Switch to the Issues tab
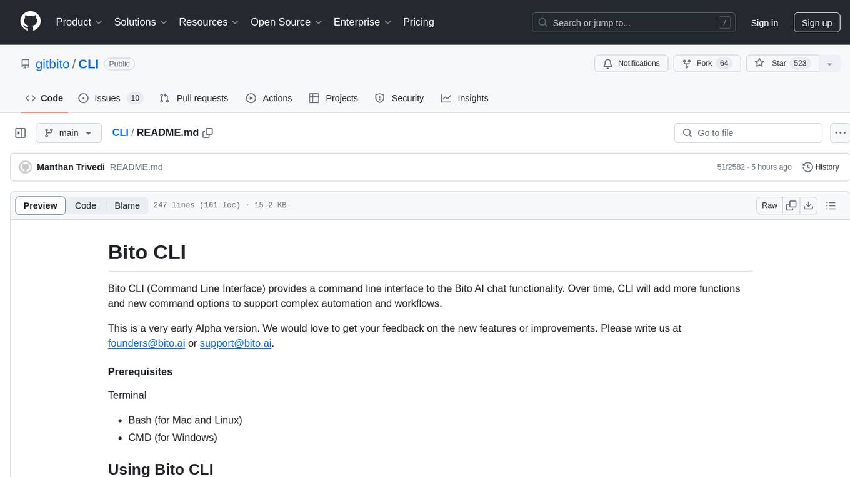Image resolution: width=850 pixels, height=477 pixels. (x=111, y=98)
